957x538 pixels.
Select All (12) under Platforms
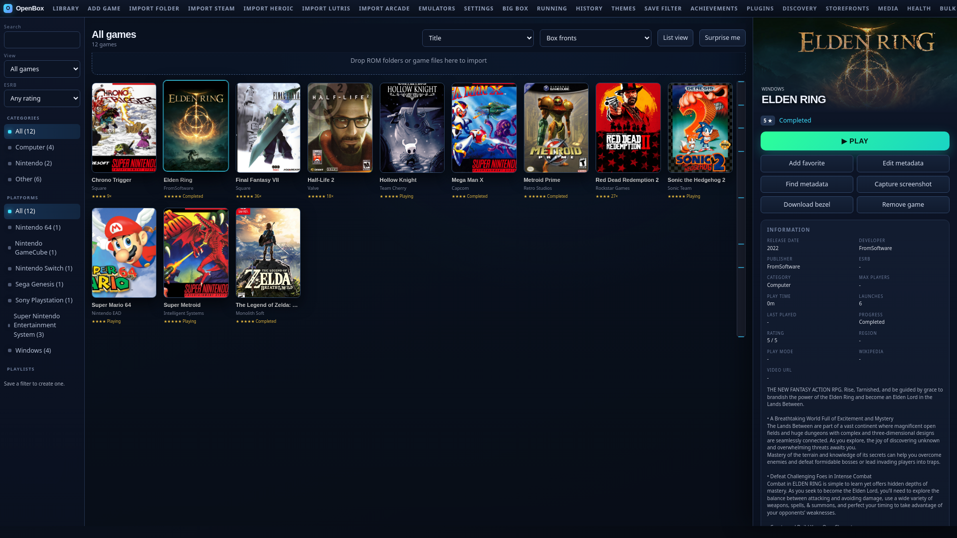[x=42, y=211]
